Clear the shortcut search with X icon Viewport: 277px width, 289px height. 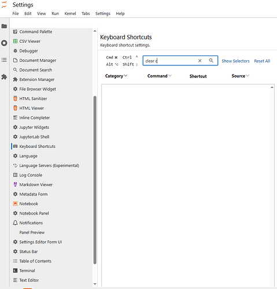[200, 61]
